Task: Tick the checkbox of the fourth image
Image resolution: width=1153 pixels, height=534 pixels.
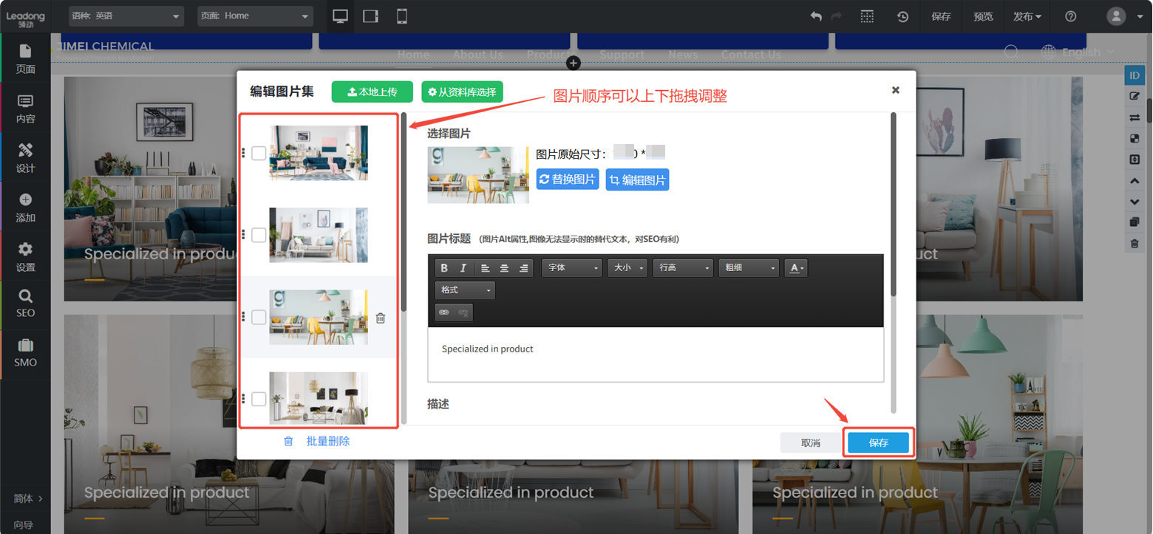Action: coord(259,399)
